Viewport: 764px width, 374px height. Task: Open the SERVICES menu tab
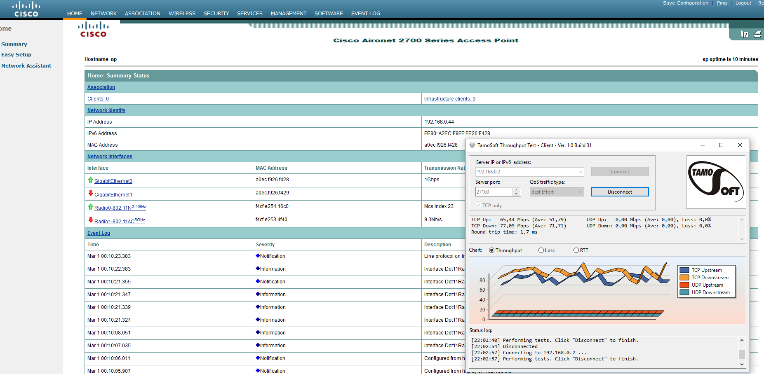tap(249, 14)
